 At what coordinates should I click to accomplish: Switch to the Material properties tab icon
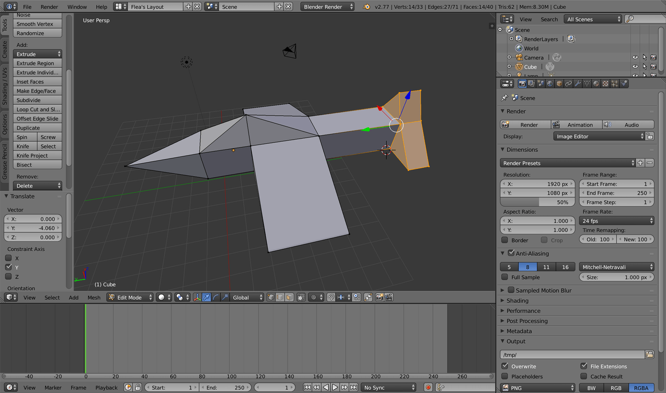(x=596, y=84)
